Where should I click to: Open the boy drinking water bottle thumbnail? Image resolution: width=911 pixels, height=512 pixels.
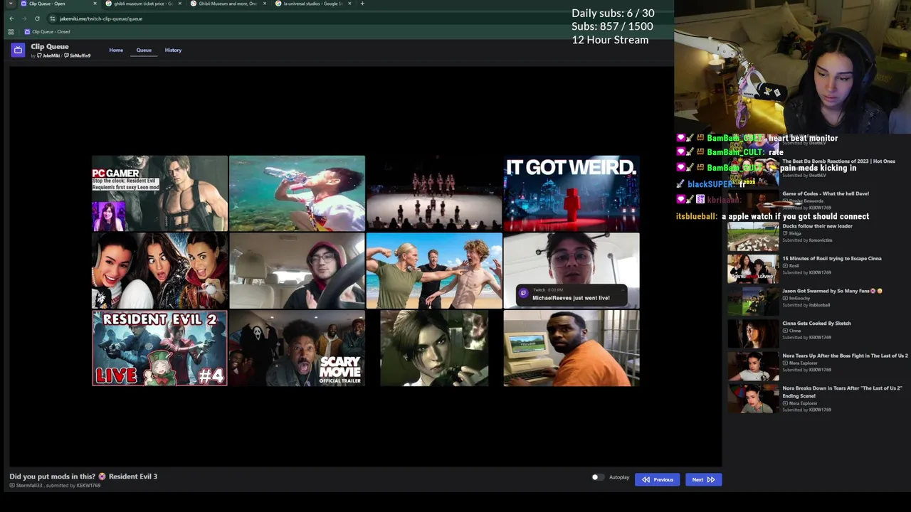coord(297,193)
